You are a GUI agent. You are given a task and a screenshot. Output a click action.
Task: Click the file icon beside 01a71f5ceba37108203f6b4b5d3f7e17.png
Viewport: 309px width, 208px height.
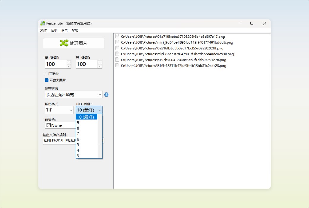pos(117,36)
